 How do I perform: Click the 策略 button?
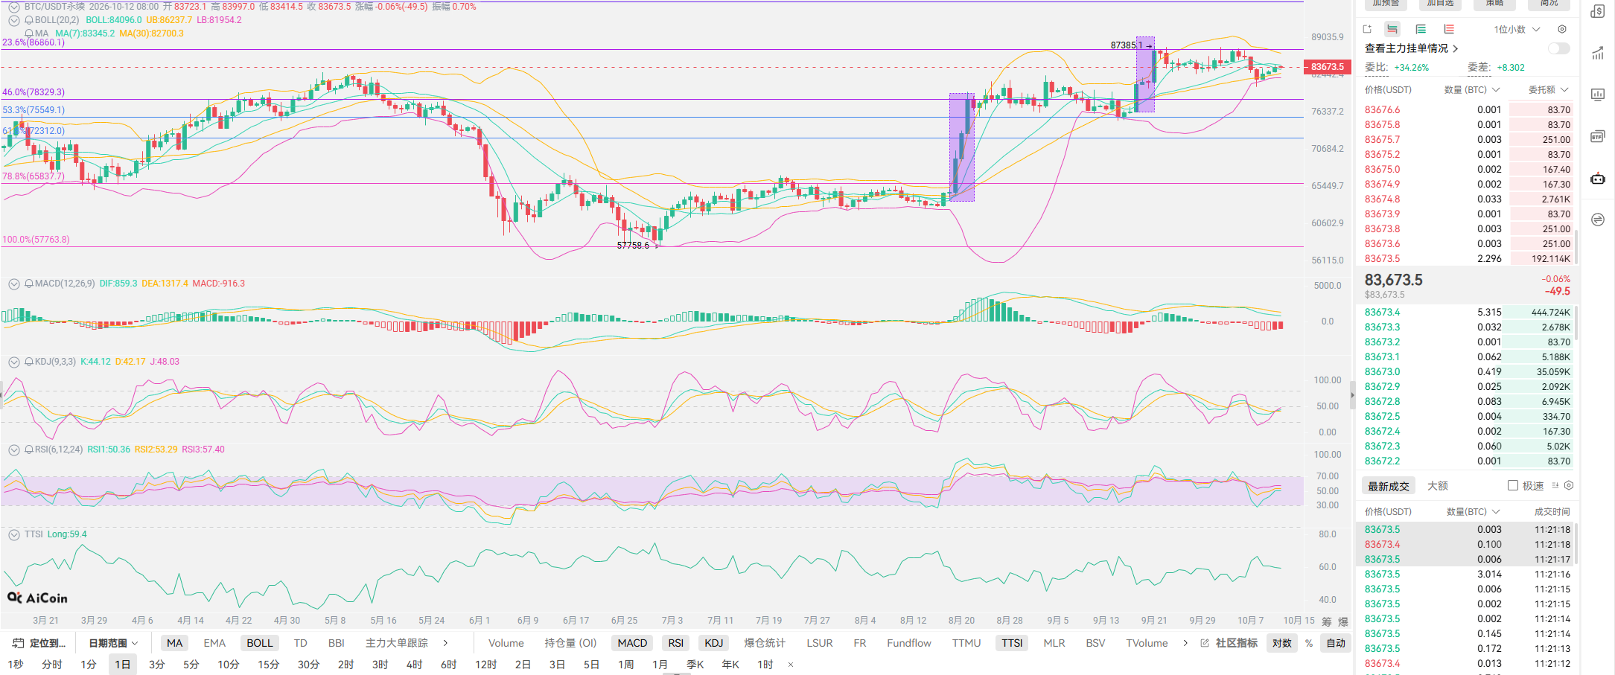[x=1495, y=4]
